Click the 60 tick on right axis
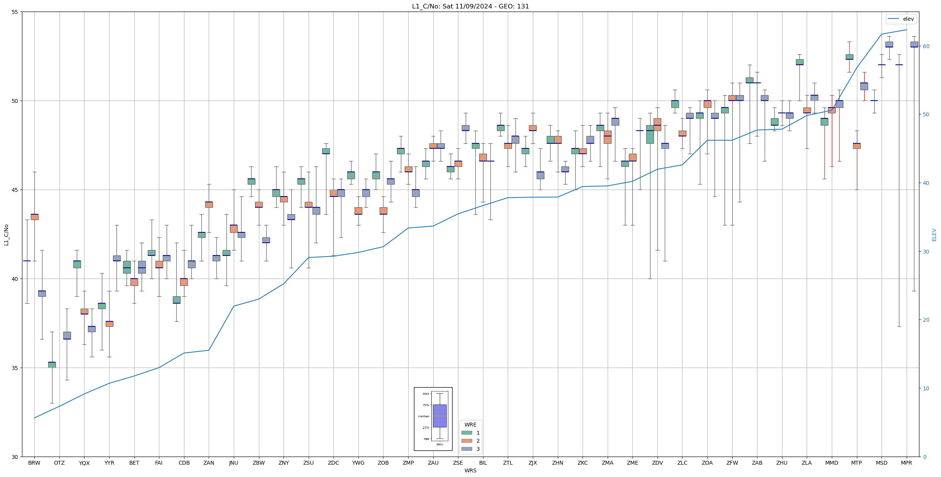Image resolution: width=941 pixels, height=477 pixels. point(926,46)
